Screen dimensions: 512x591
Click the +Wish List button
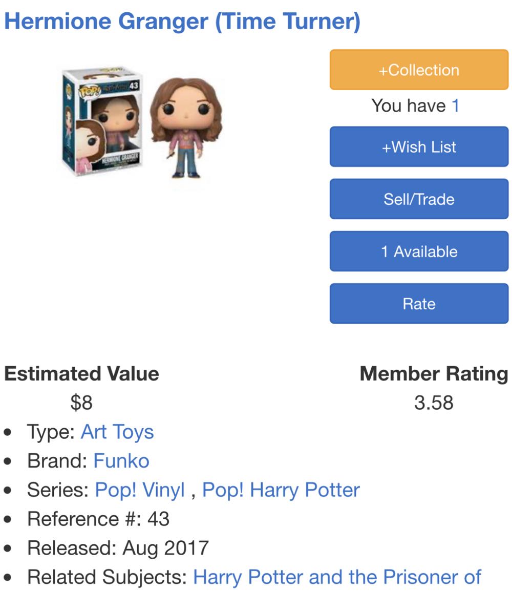pyautogui.click(x=418, y=147)
